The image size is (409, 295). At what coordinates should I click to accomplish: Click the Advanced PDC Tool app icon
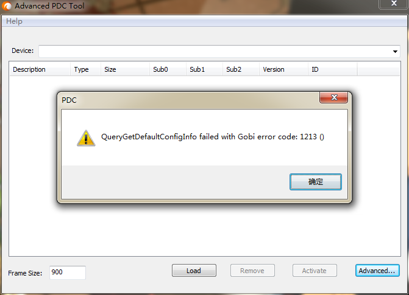coord(7,6)
